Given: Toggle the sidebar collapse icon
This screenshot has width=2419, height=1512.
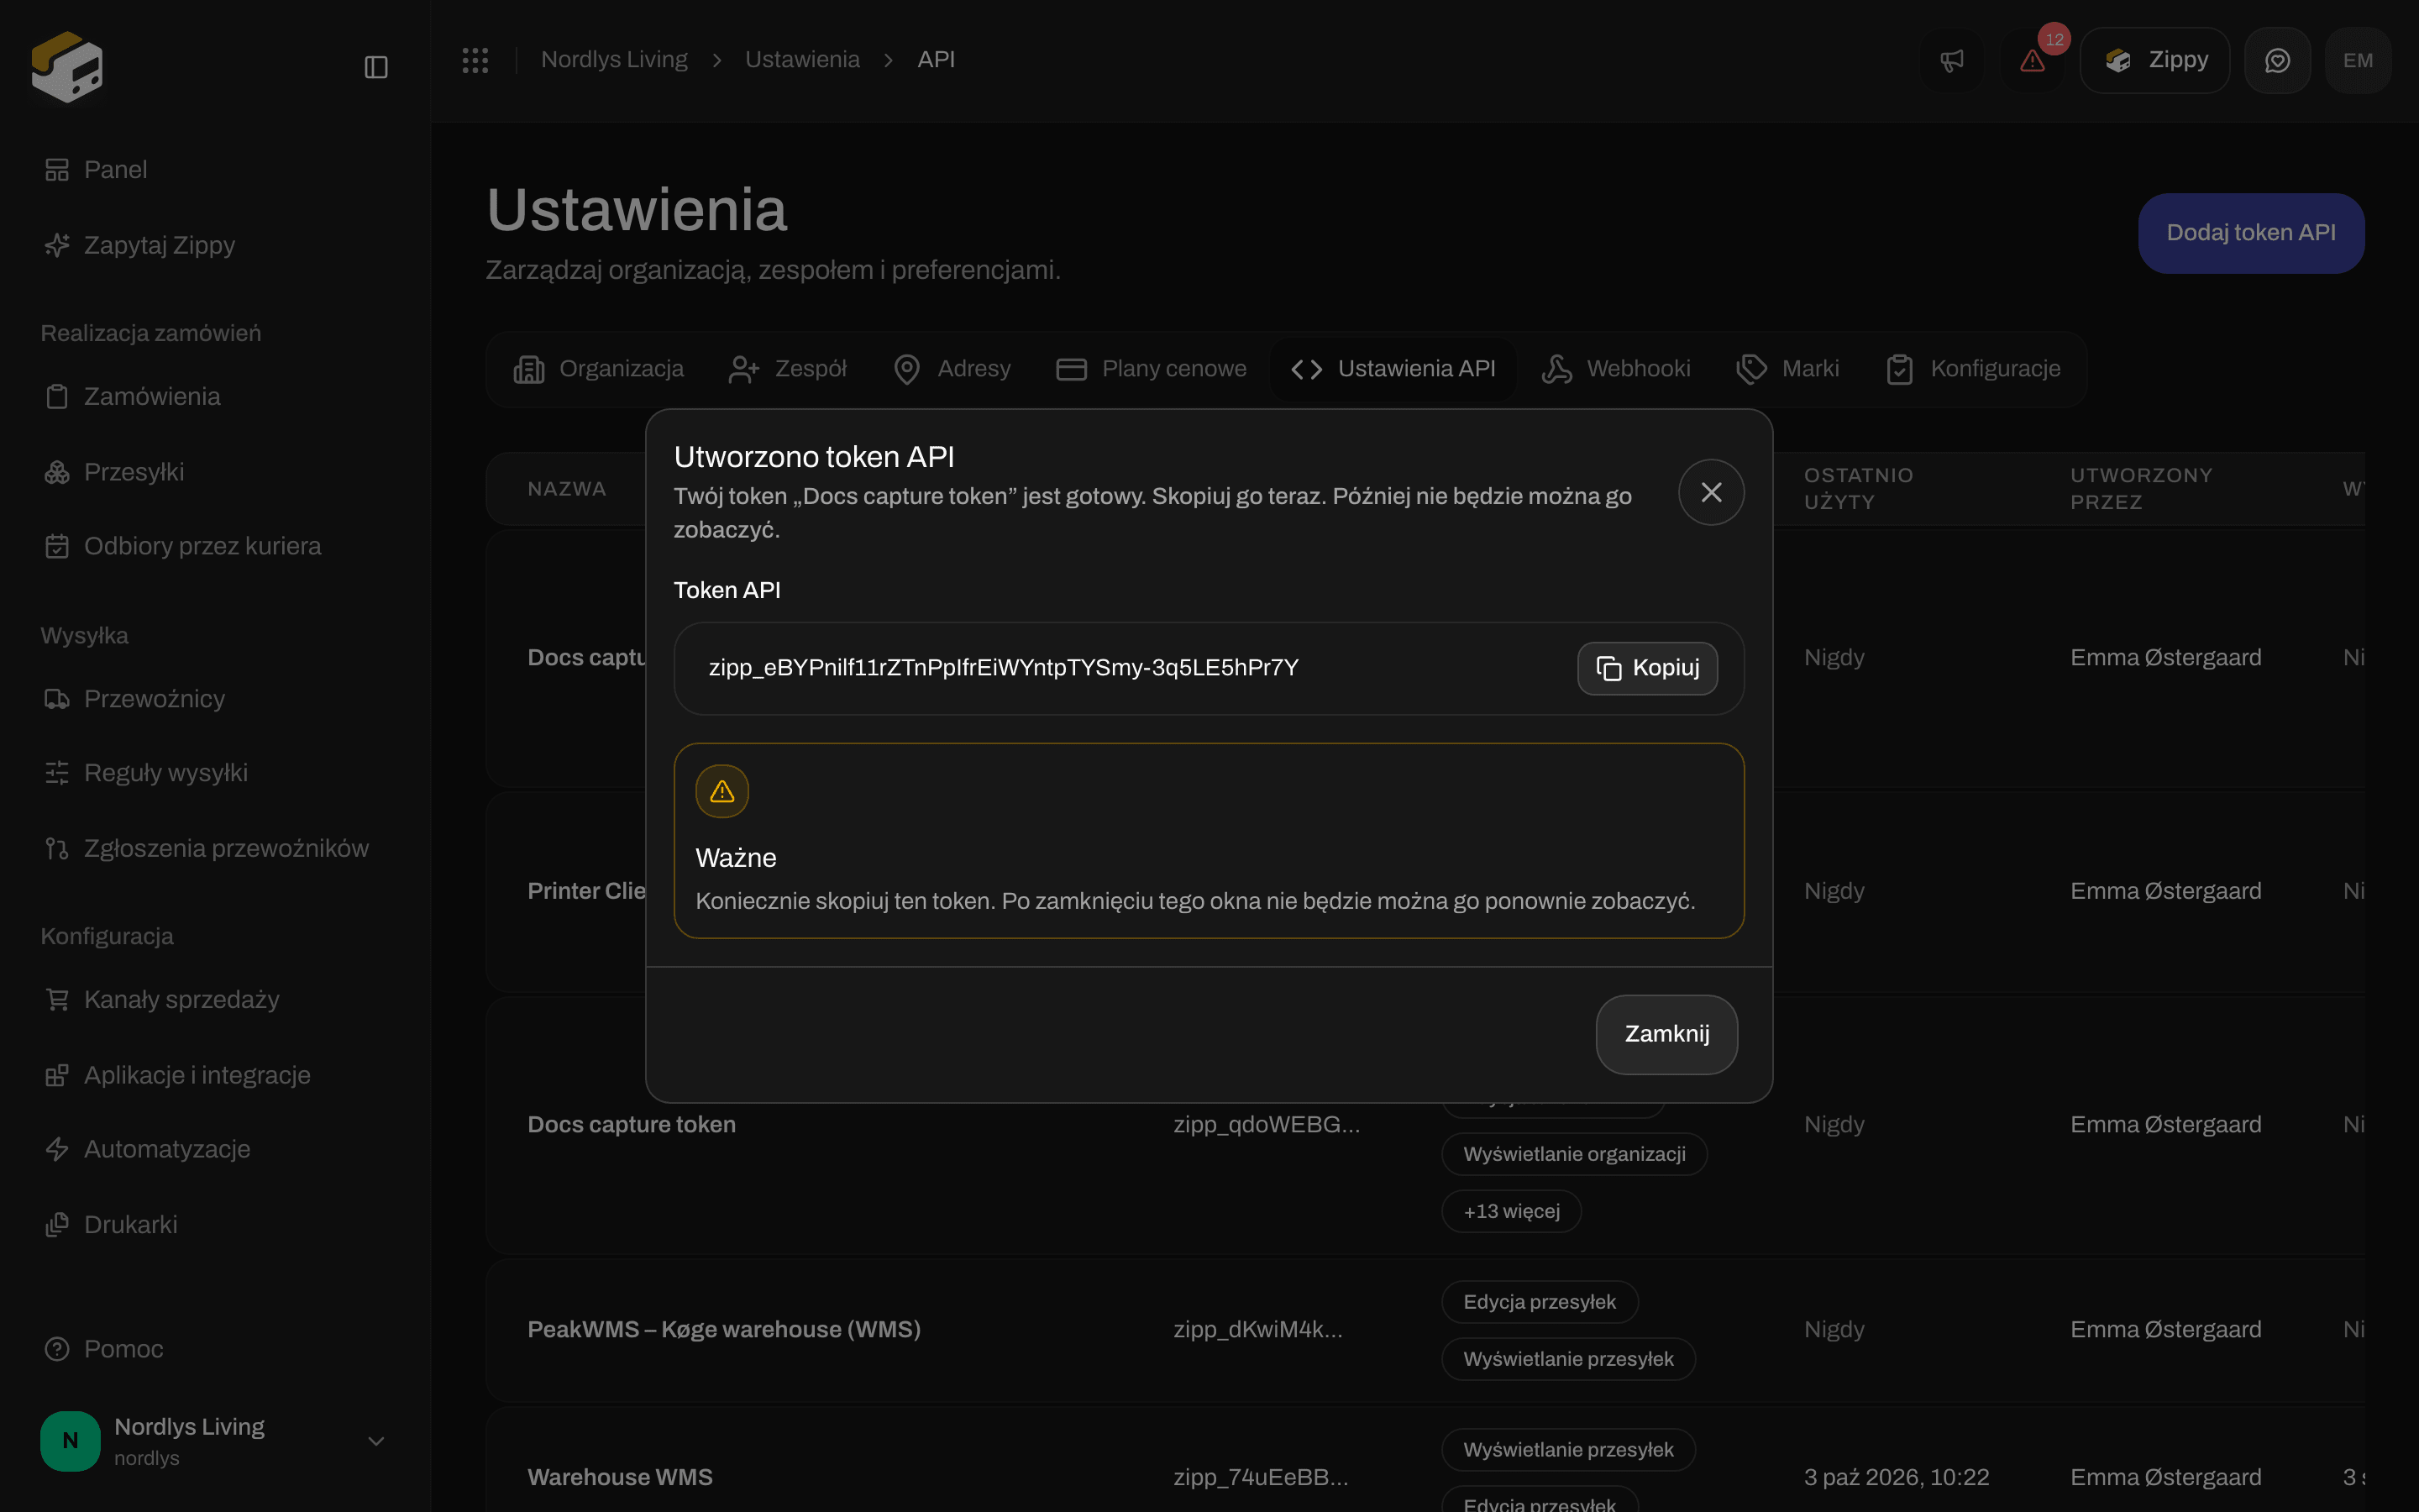Looking at the screenshot, I should [x=375, y=67].
